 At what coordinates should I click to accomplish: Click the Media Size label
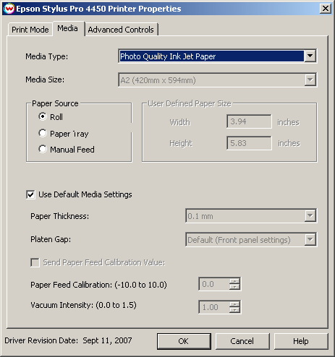point(45,79)
